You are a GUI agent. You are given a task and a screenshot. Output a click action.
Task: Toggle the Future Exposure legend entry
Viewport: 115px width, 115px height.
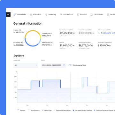click(x=34, y=110)
